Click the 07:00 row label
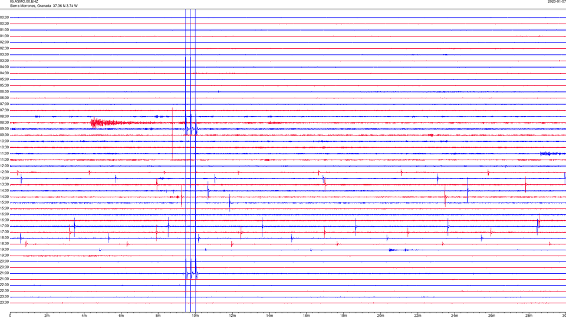 (4, 104)
